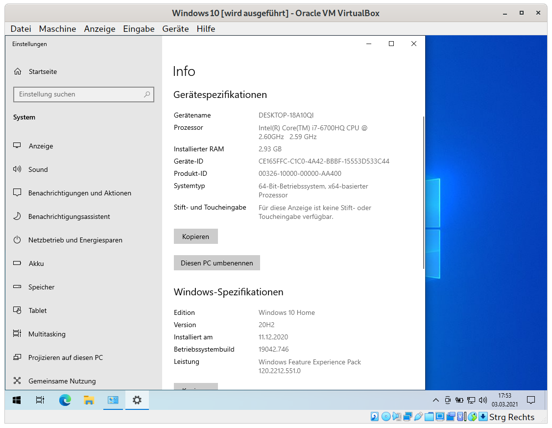Open the Maschine menu
Image resolution: width=552 pixels, height=428 pixels.
pos(57,29)
